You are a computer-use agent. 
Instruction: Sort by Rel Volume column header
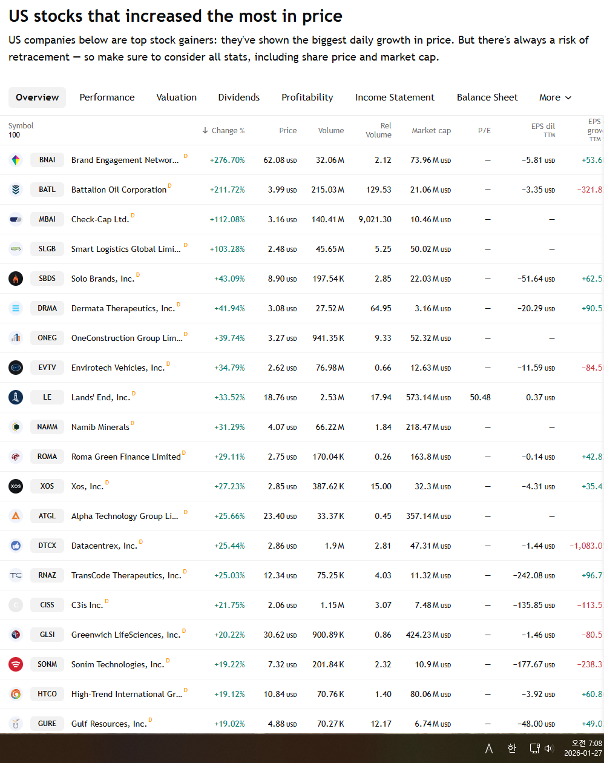(x=379, y=130)
